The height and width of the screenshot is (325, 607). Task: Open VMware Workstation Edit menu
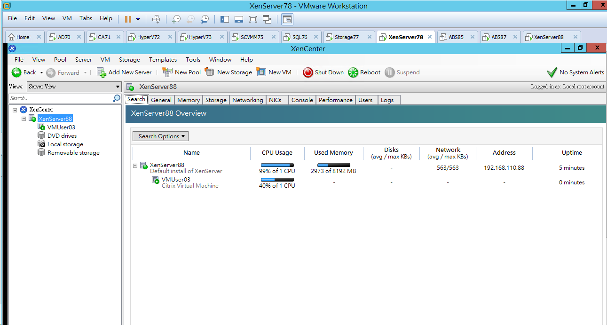[30, 18]
